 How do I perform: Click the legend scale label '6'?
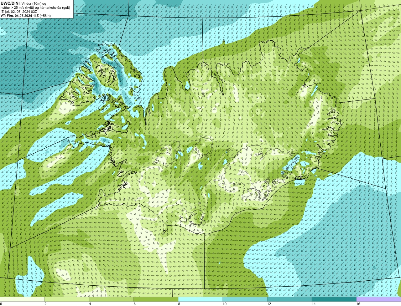tap(135, 304)
